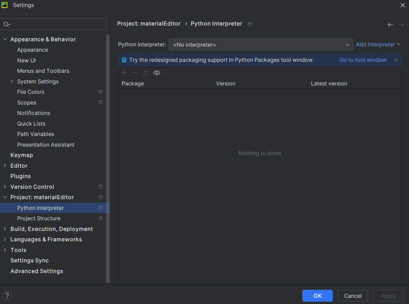This screenshot has height=304, width=409.
Task: Toggle show early releases eye icon
Action: point(157,73)
